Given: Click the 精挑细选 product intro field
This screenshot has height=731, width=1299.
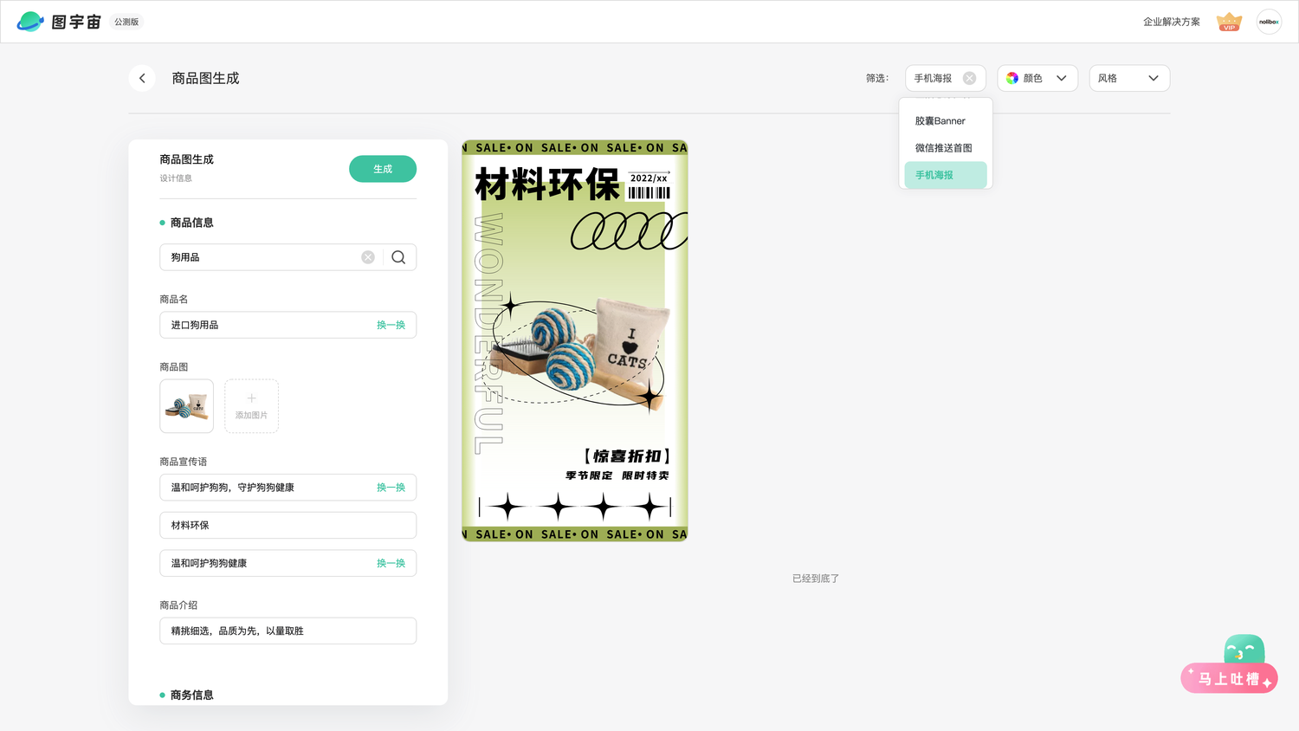Looking at the screenshot, I should pyautogui.click(x=288, y=631).
